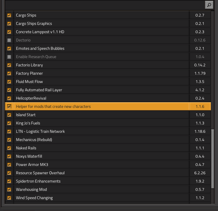Disable the Warehousing Mod checkbox

pyautogui.click(x=9, y=189)
